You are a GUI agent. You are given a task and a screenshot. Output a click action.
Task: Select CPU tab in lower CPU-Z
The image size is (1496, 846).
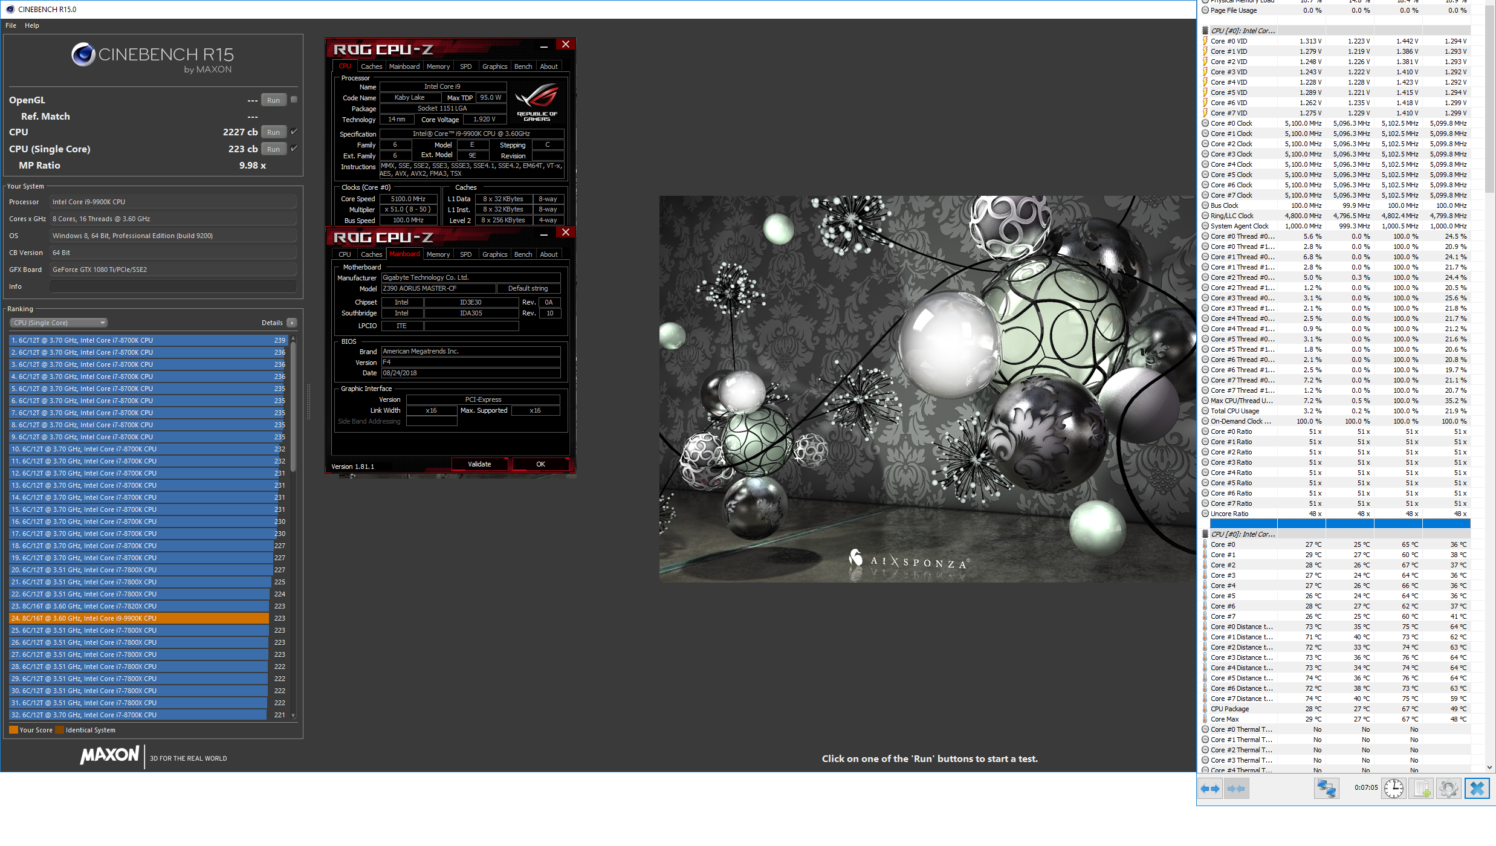point(345,254)
